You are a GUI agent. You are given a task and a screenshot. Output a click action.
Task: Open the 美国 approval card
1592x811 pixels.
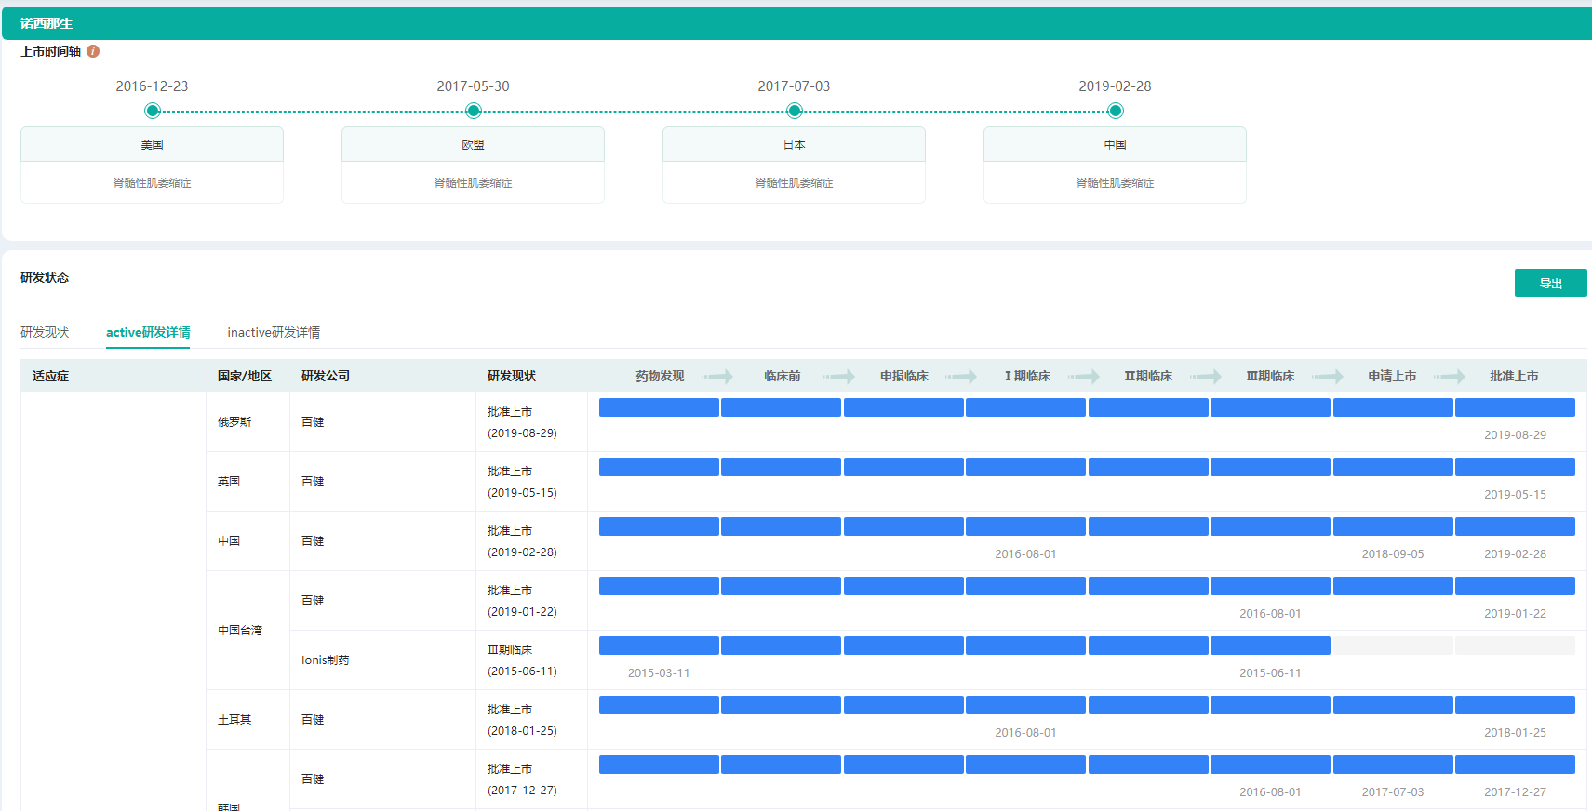[152, 165]
